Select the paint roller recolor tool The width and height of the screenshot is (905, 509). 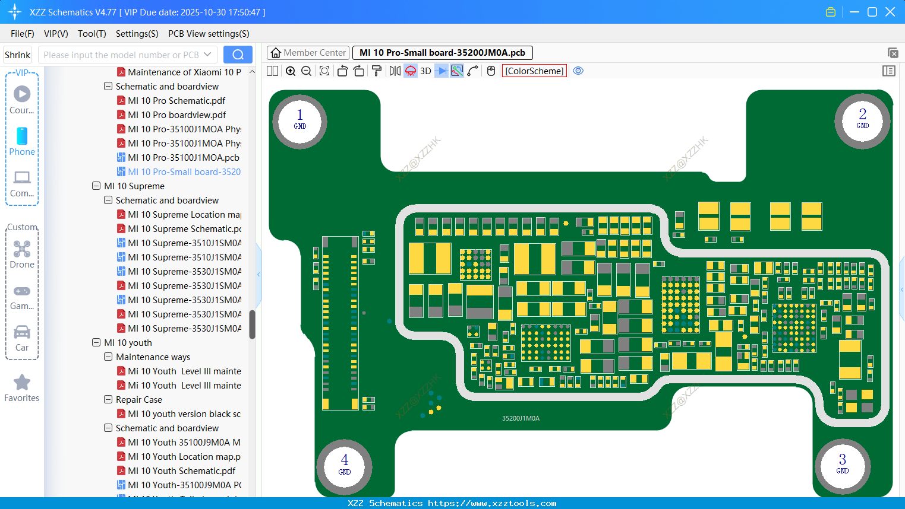coord(377,71)
